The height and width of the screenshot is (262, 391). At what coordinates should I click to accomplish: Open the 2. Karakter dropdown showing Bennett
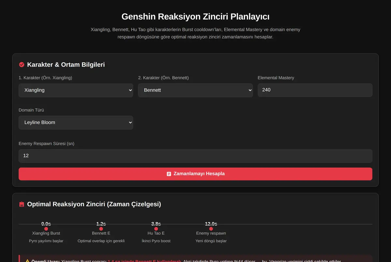coord(195,90)
